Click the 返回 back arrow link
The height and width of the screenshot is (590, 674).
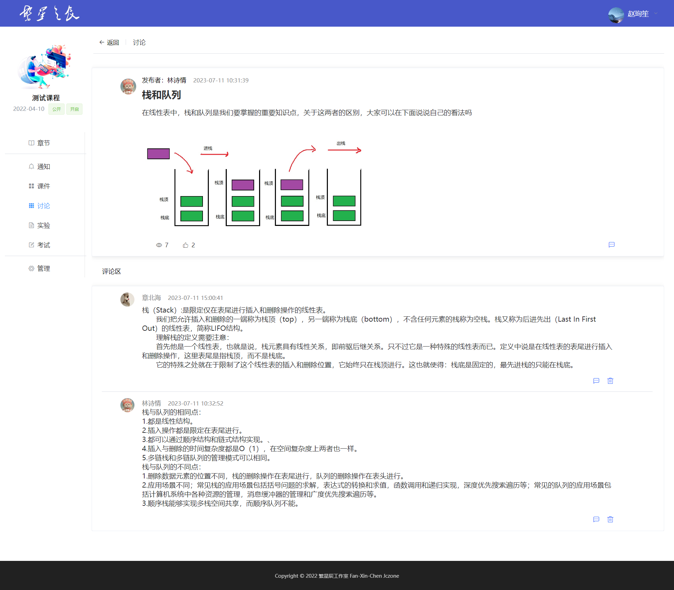click(109, 42)
